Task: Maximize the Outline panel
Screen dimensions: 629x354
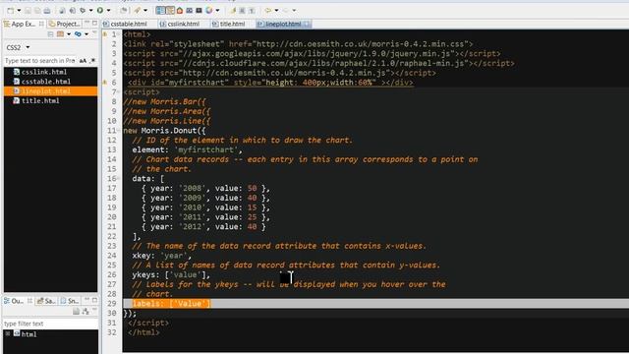Action: [x=94, y=300]
